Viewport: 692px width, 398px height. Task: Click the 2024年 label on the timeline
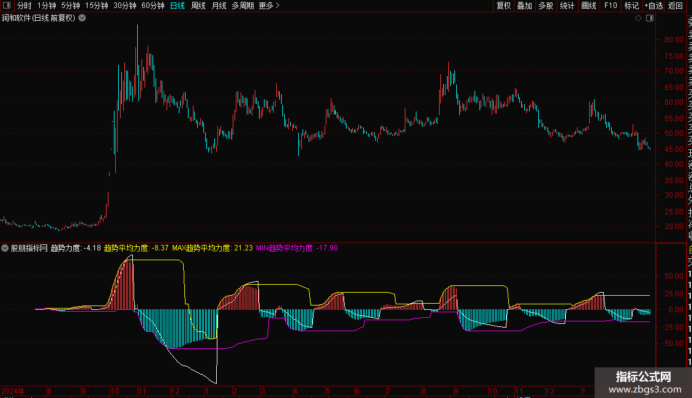point(13,391)
